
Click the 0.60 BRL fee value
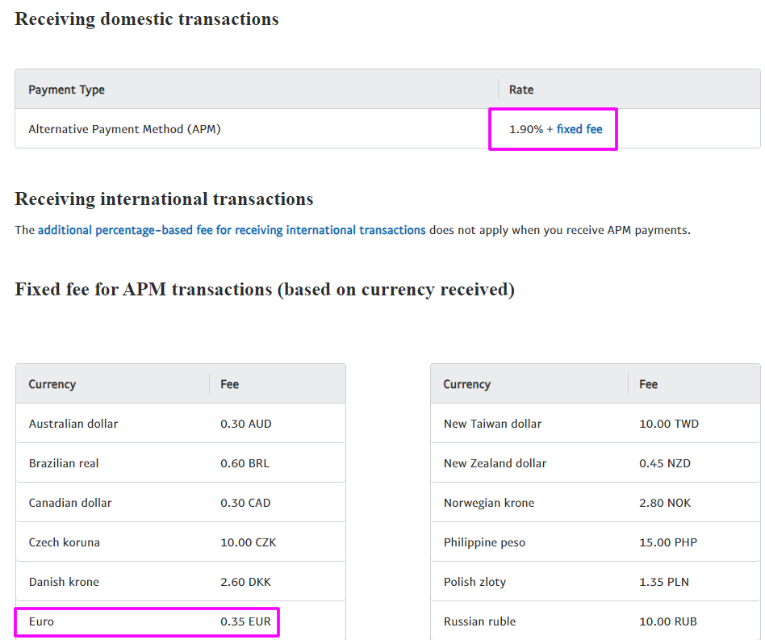point(245,463)
